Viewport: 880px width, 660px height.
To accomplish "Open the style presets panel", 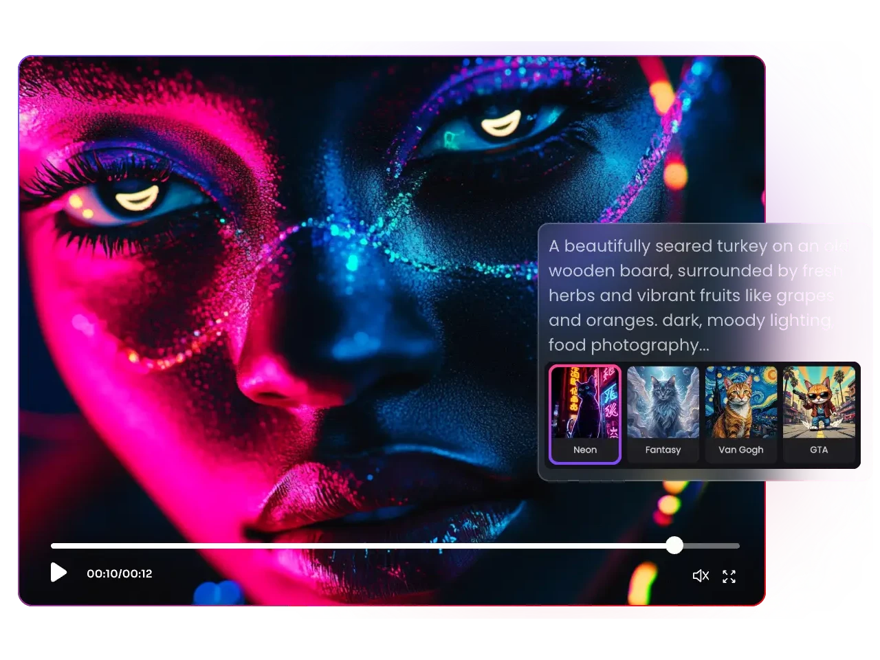I will pos(703,416).
